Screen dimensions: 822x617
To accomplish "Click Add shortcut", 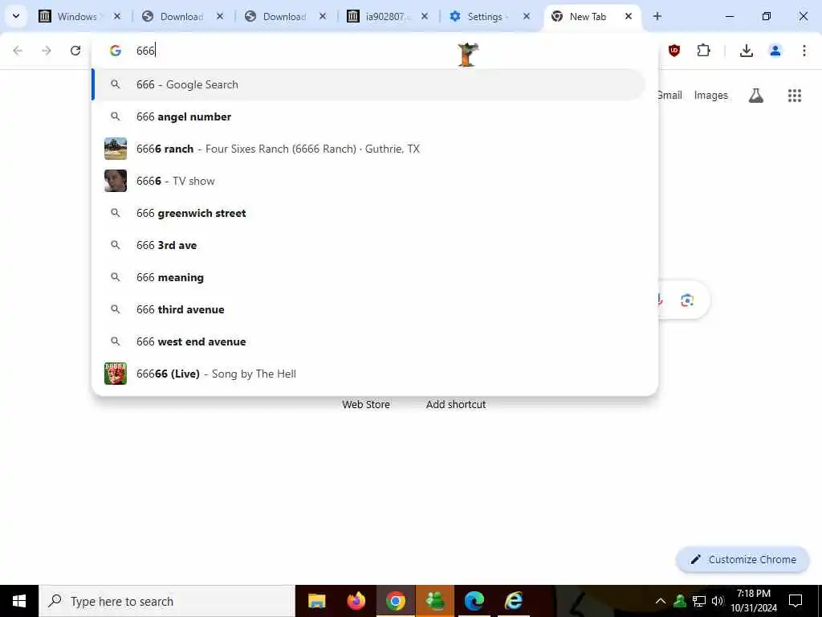I will (456, 405).
